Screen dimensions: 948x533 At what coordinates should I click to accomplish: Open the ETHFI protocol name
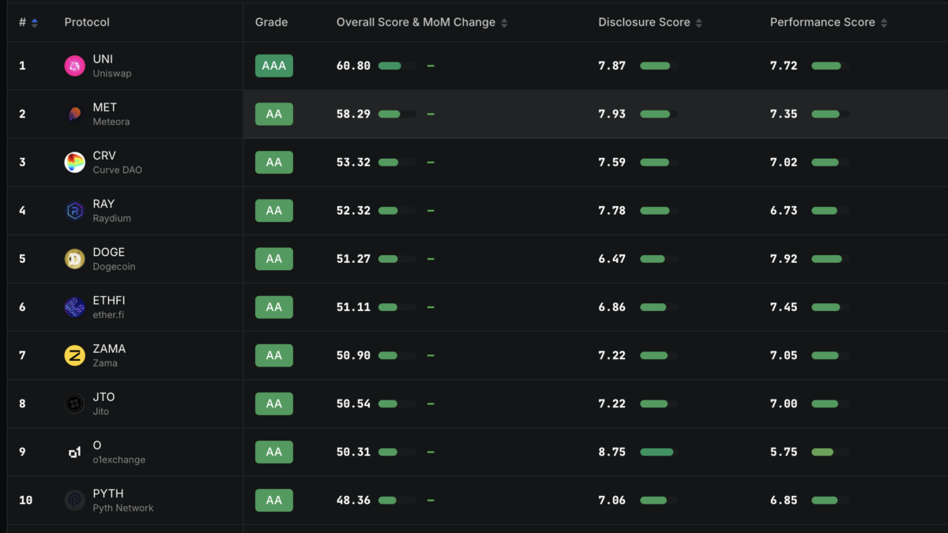tap(109, 300)
